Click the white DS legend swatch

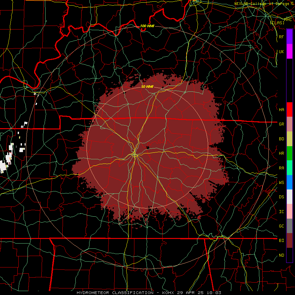coord(289,197)
